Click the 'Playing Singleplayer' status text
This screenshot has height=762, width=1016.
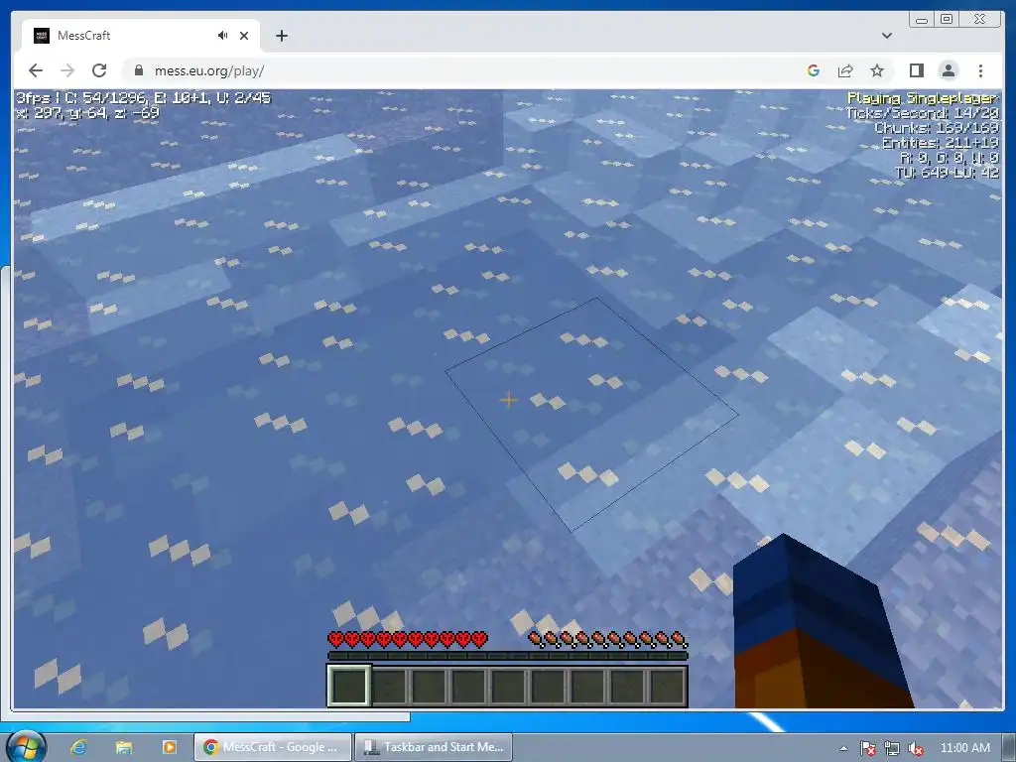[x=924, y=98]
